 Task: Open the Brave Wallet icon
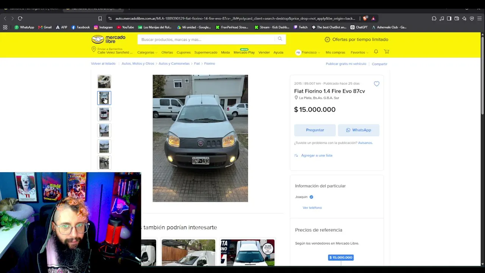coord(457,18)
